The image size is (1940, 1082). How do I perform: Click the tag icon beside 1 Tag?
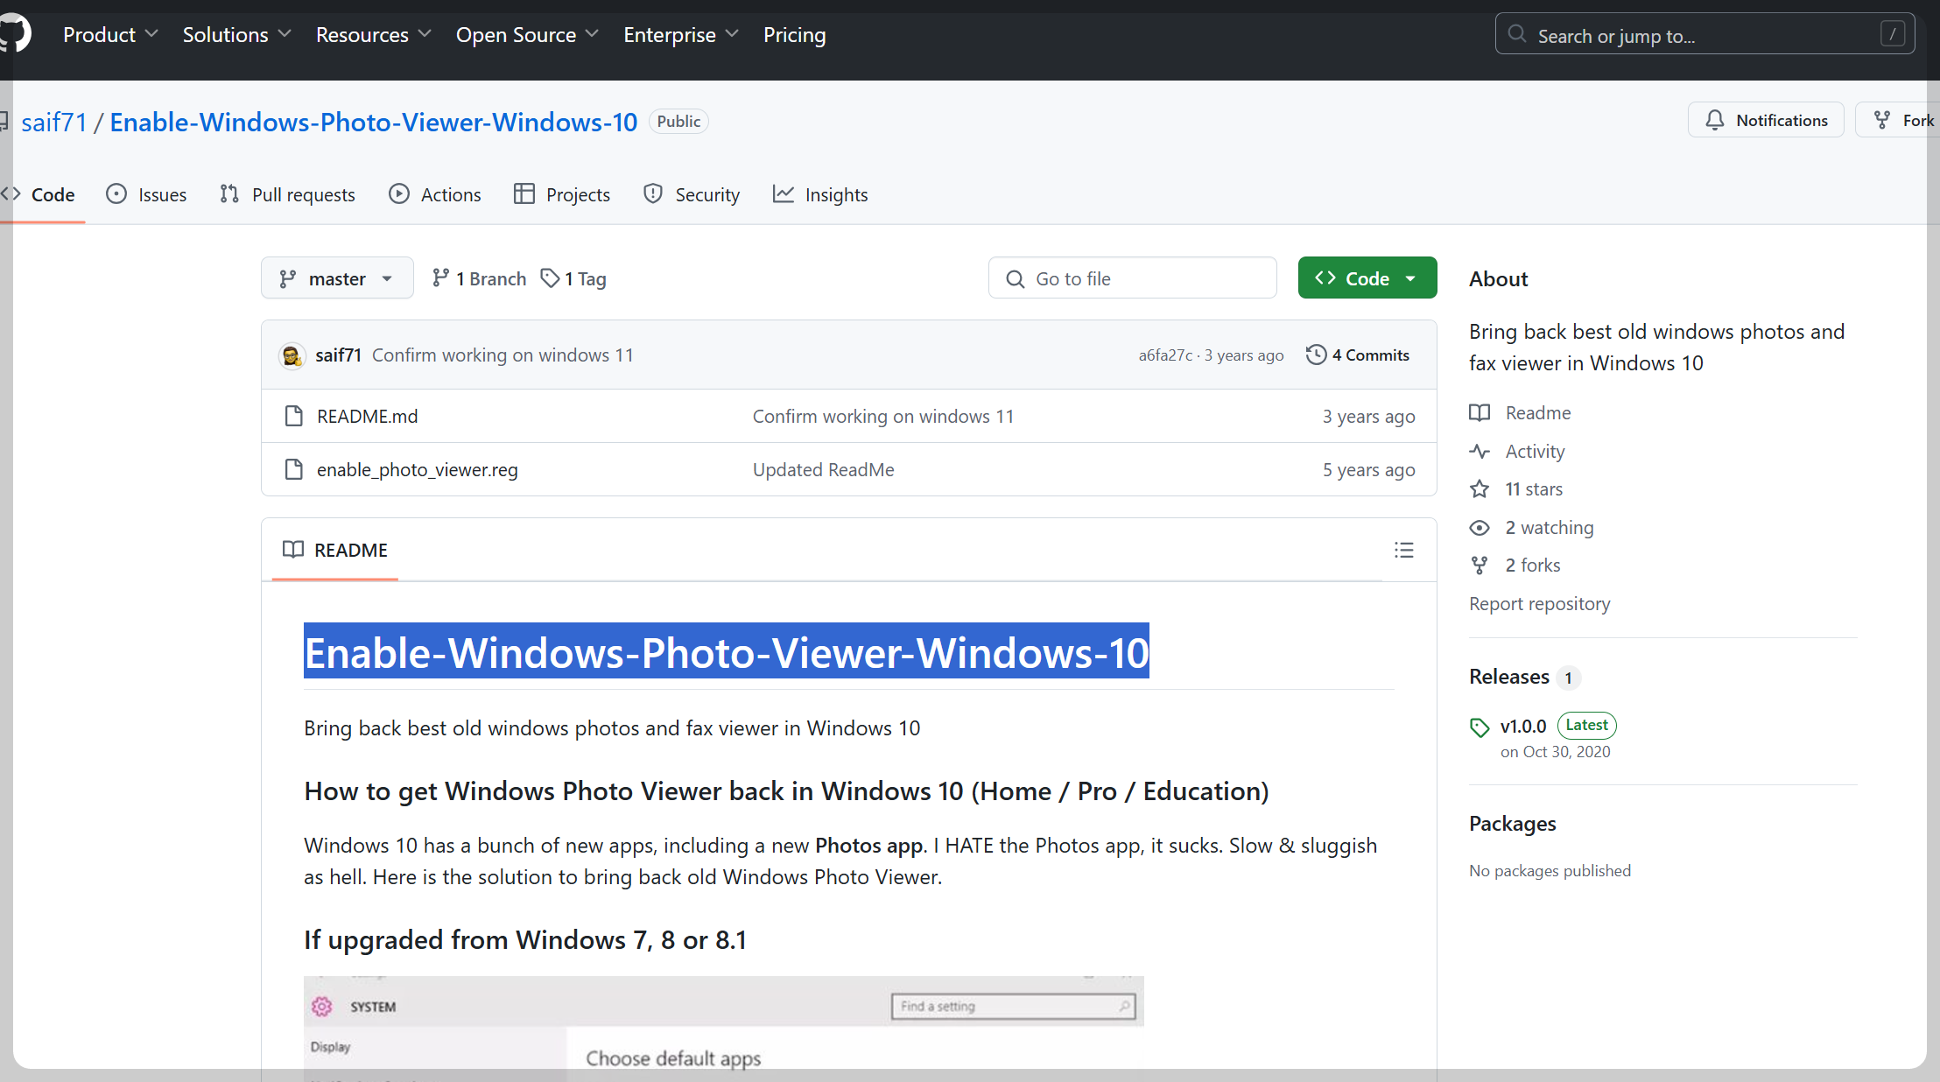pyautogui.click(x=550, y=278)
